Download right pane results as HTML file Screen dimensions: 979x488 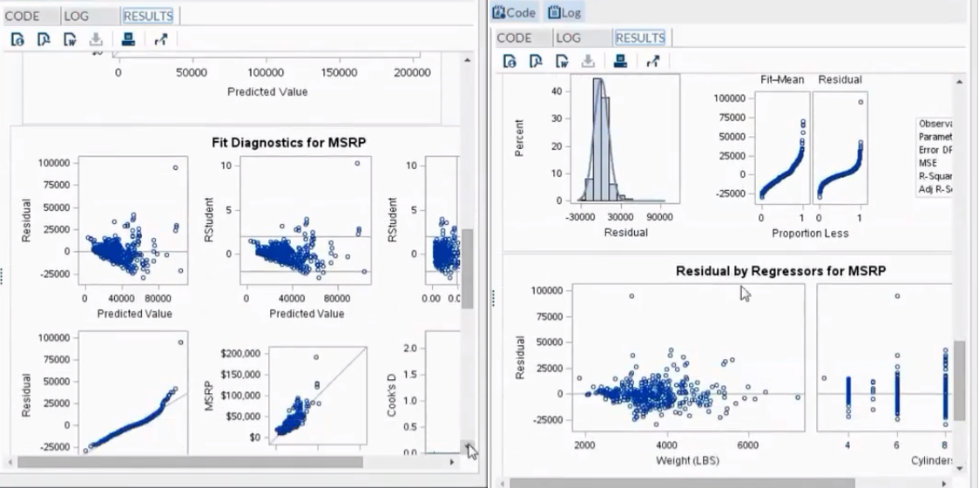click(x=510, y=61)
